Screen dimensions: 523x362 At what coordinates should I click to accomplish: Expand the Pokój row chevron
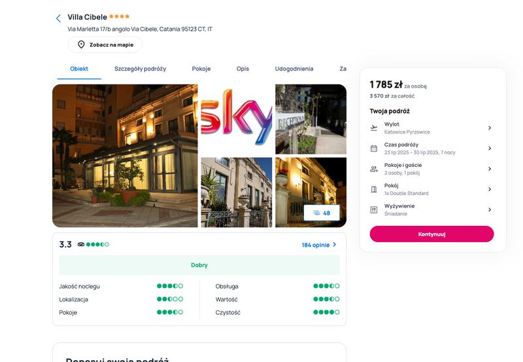[490, 189]
